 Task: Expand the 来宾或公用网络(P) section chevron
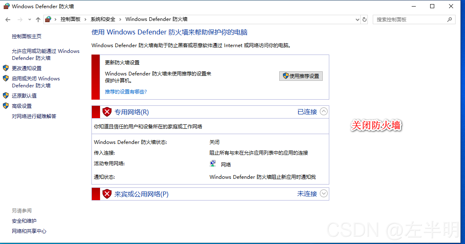[x=324, y=194]
